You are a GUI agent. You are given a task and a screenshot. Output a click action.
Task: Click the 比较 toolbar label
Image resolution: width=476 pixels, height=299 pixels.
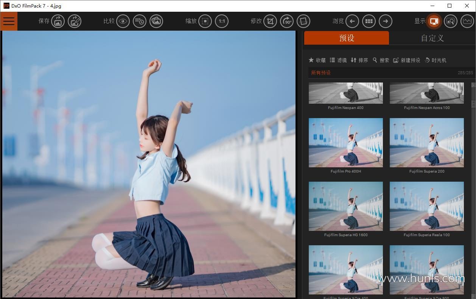pyautogui.click(x=109, y=21)
